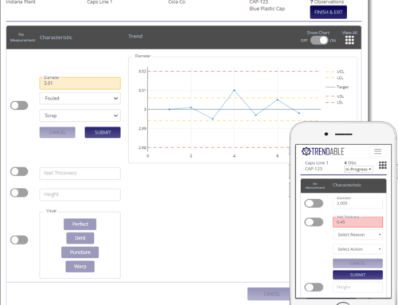Select the Dent visual option

(x=80, y=238)
